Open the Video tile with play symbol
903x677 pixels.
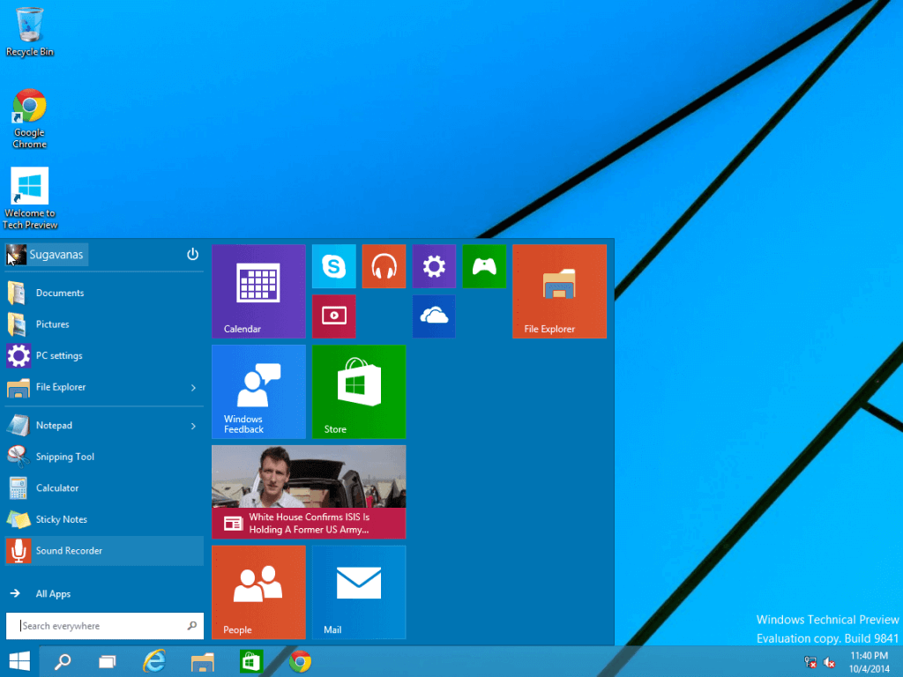pos(334,316)
